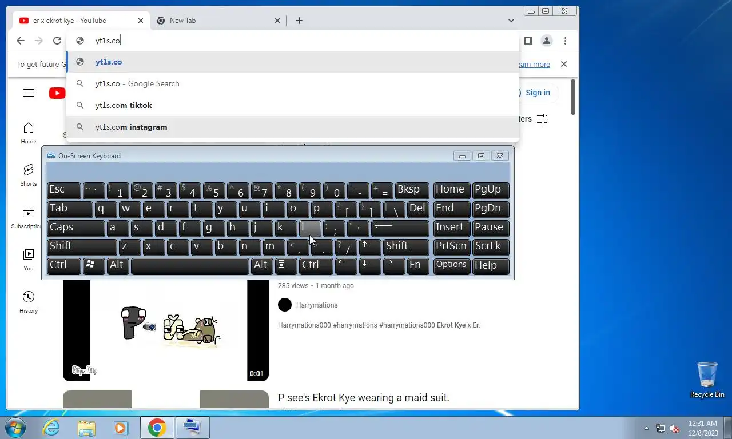Screen dimensions: 732x439
Task: Click Tab key on On-Screen Keyboard
Action: (x=70, y=209)
